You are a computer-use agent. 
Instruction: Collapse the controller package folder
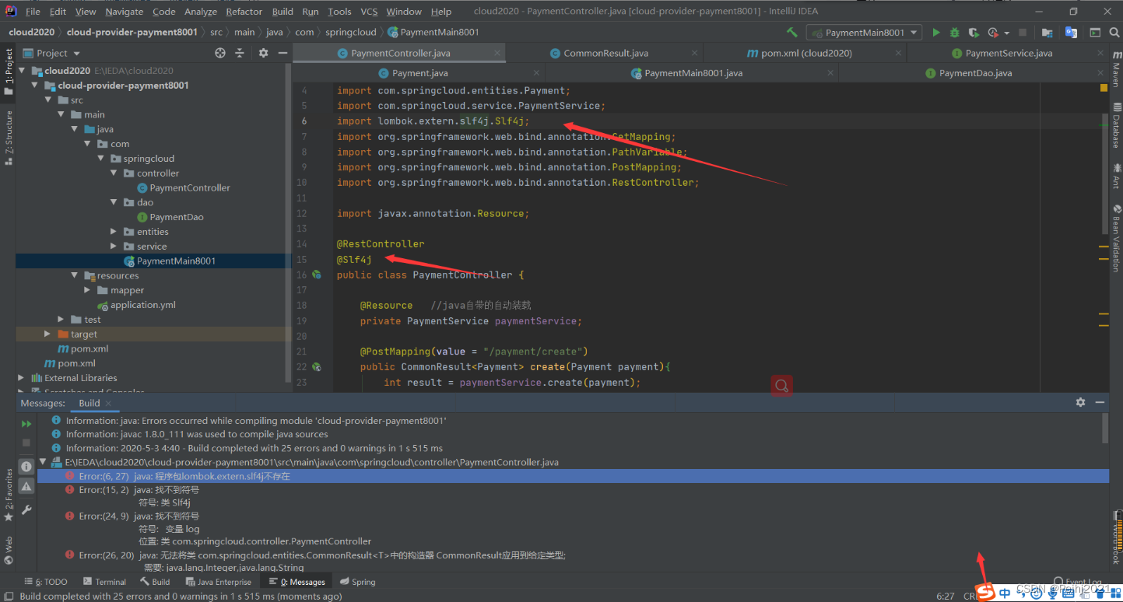click(114, 173)
